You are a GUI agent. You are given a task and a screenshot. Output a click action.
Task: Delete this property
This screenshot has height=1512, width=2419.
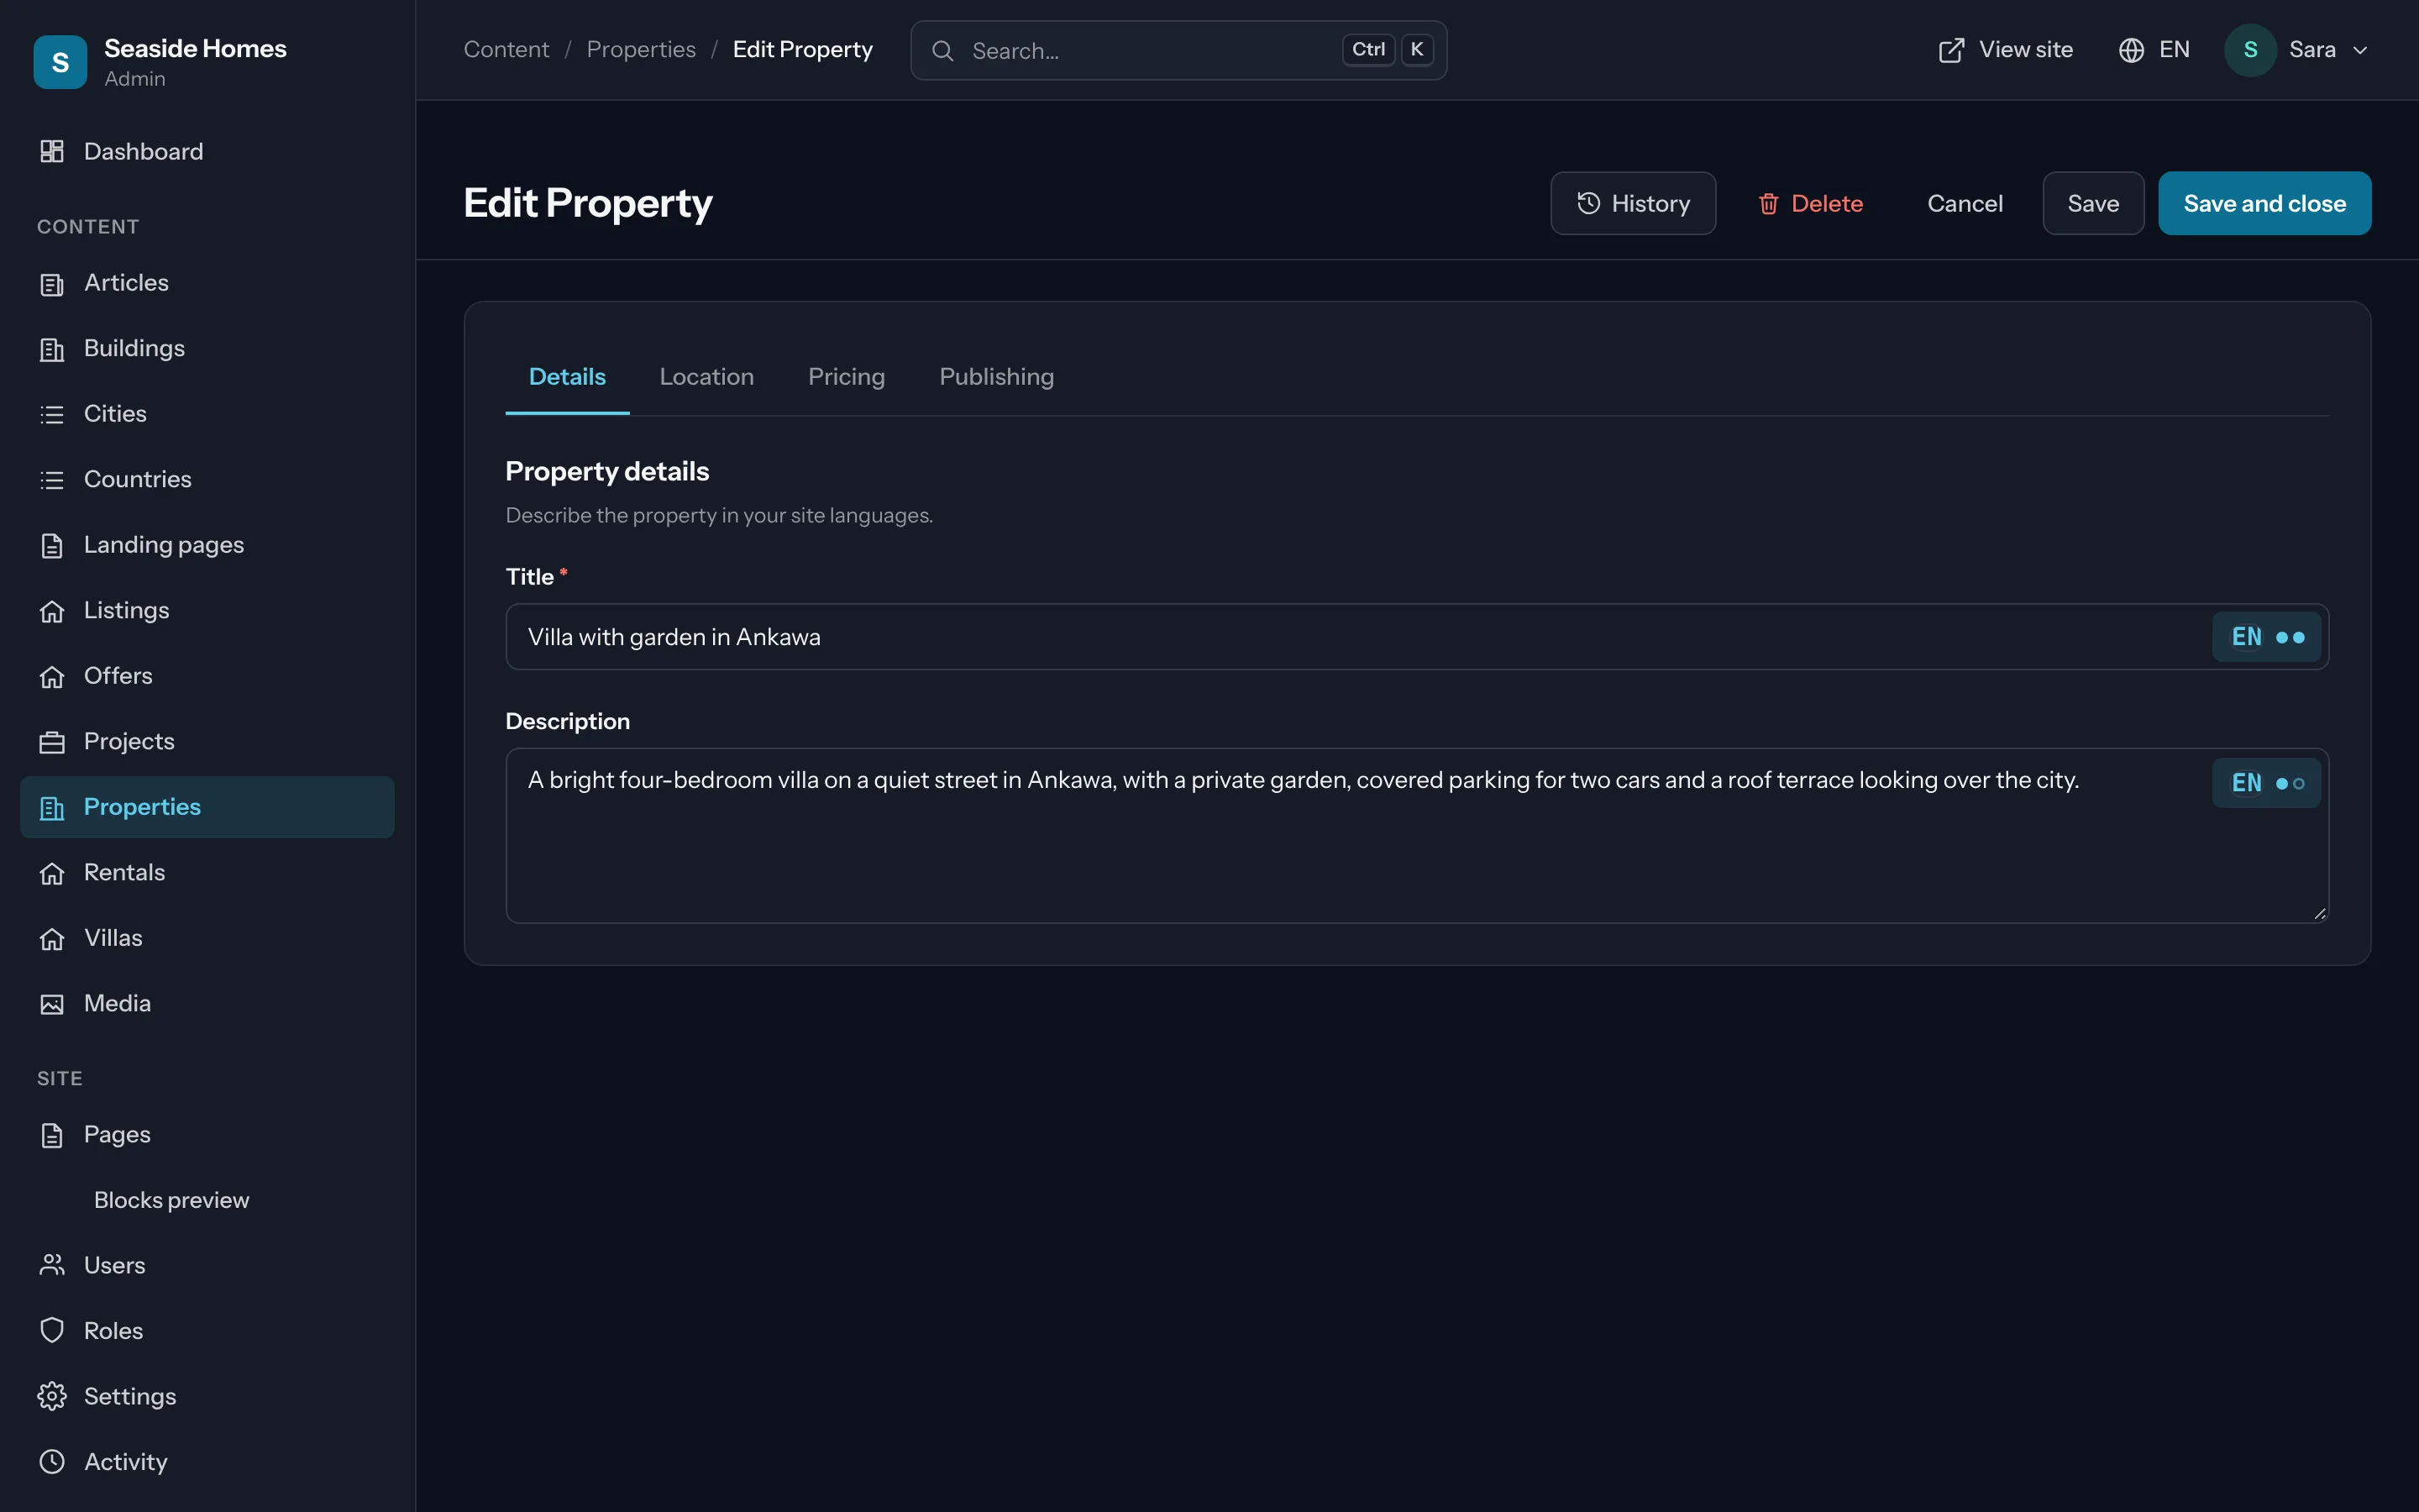pyautogui.click(x=1810, y=203)
